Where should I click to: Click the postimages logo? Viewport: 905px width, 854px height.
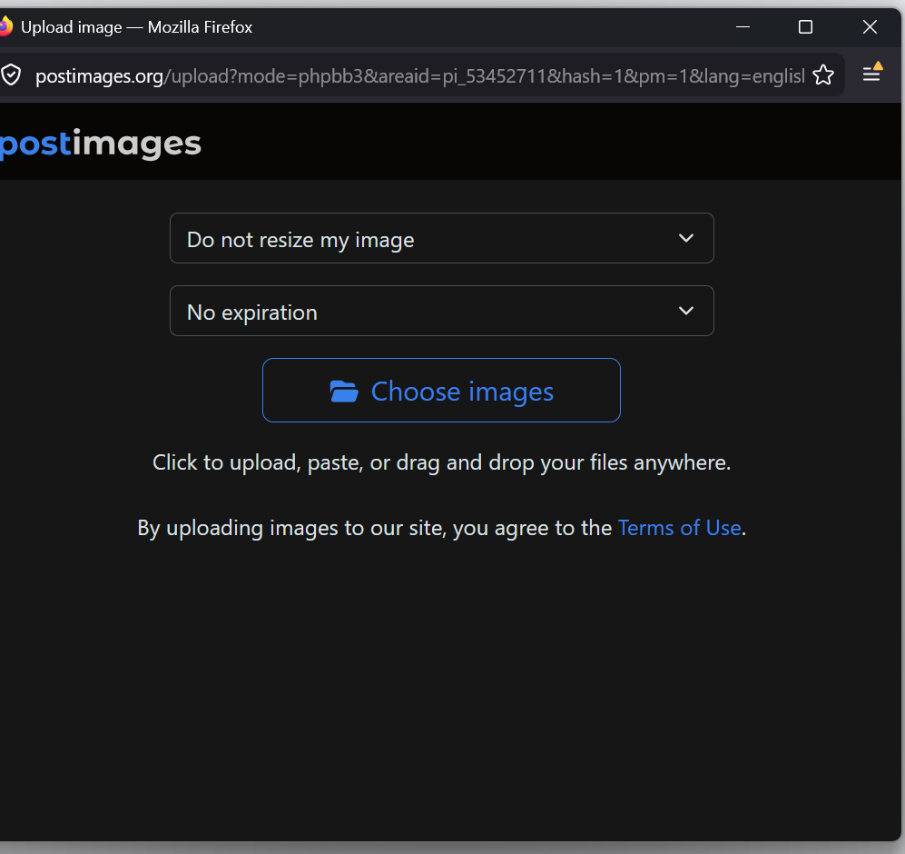click(101, 144)
